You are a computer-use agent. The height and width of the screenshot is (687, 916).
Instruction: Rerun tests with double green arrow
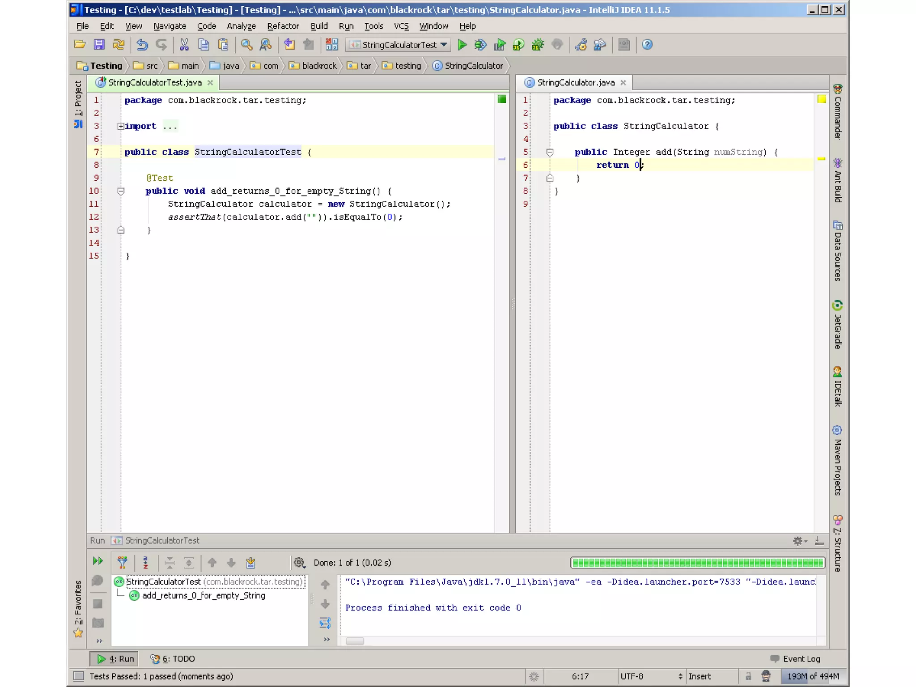[x=98, y=561]
